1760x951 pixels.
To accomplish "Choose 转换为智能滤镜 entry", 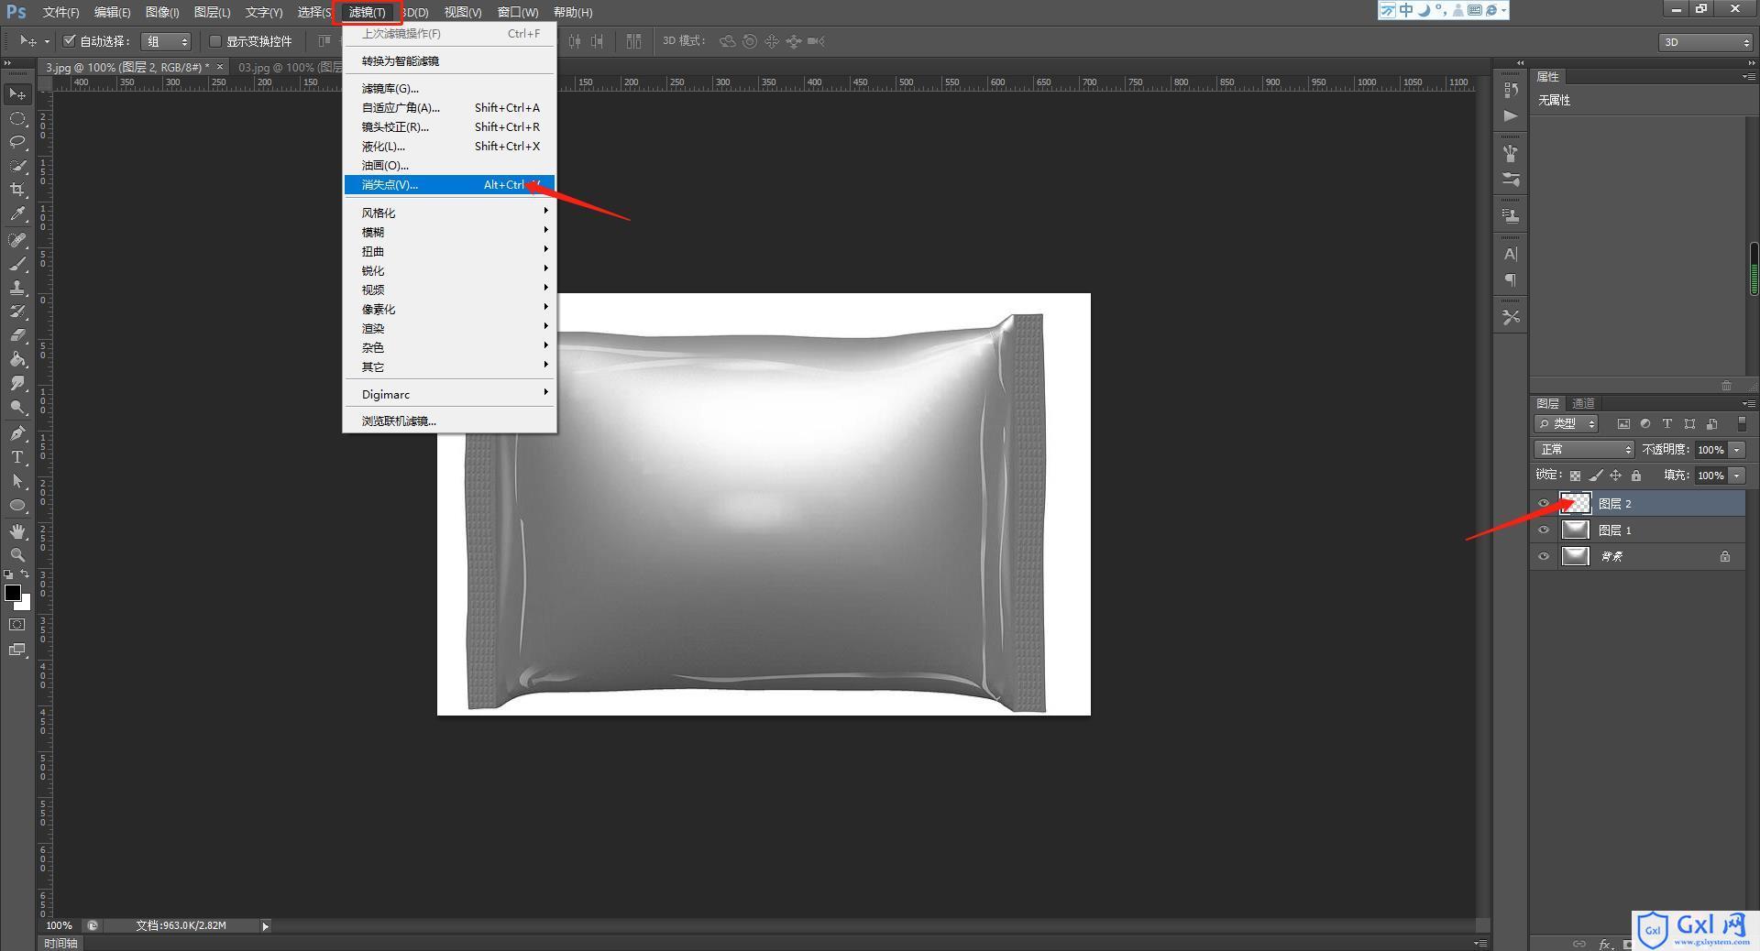I will point(449,60).
